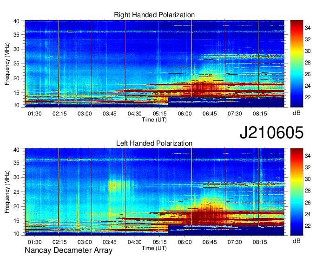The width and height of the screenshot is (316, 256).
Task: Click the 34 dB value on Right Handed color bar
Action: coord(308,28)
